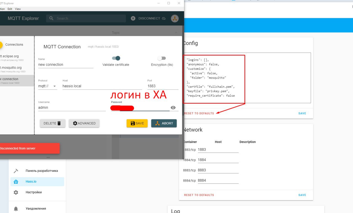Viewport: 353px width, 213px height.
Task: Open Уведомления in the sidebar
Action: [37, 209]
